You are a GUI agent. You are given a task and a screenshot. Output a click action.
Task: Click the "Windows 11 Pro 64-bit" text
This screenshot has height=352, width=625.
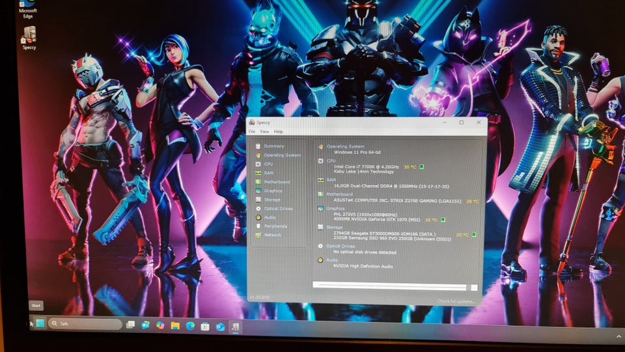(x=357, y=152)
